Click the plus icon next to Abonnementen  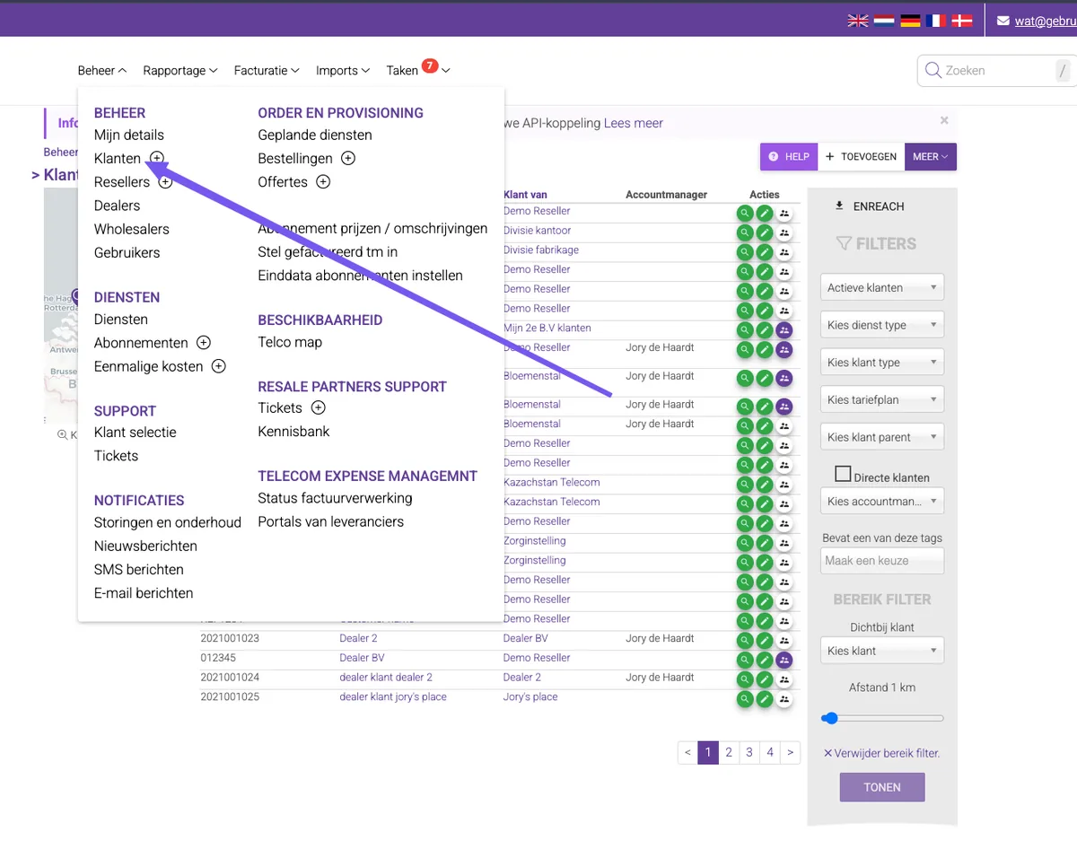coord(204,343)
